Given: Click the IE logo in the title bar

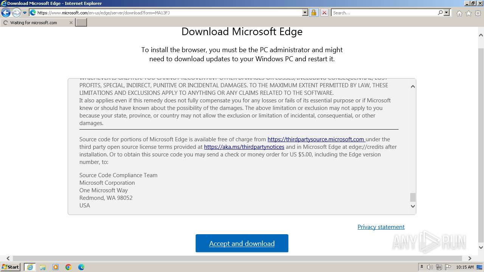Looking at the screenshot, I should click(x=3, y=3).
